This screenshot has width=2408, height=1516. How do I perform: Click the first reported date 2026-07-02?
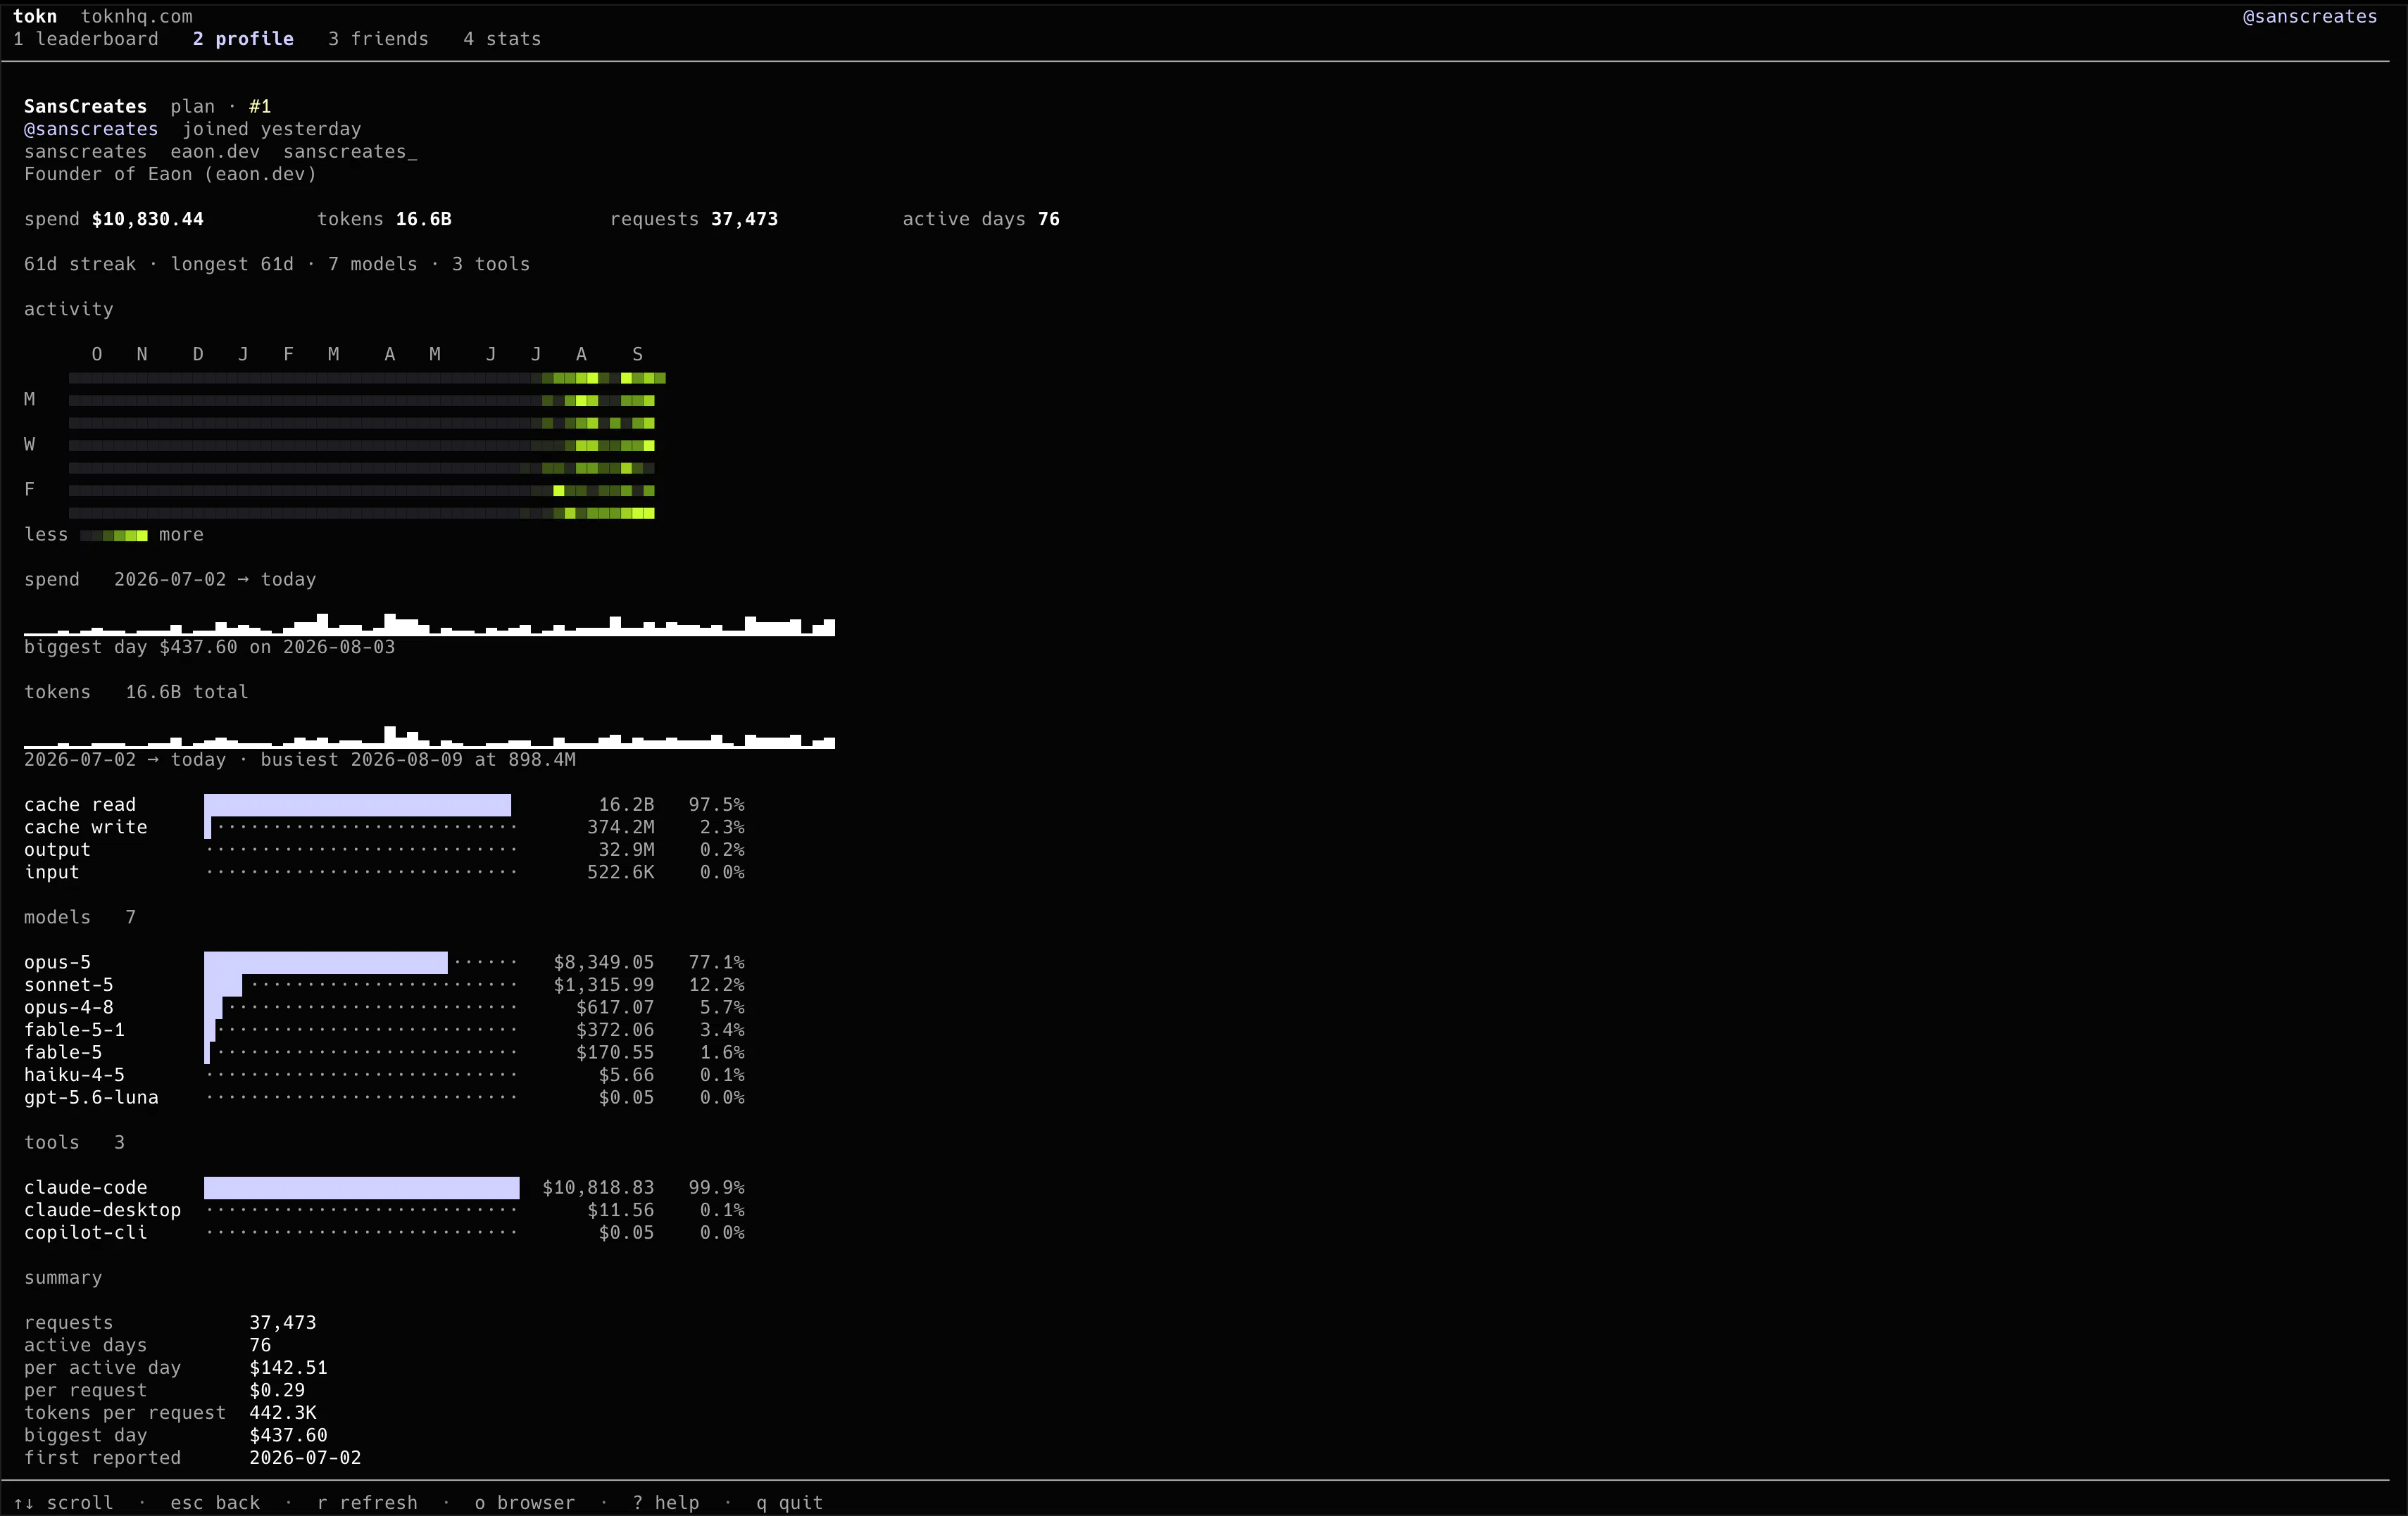[305, 1458]
